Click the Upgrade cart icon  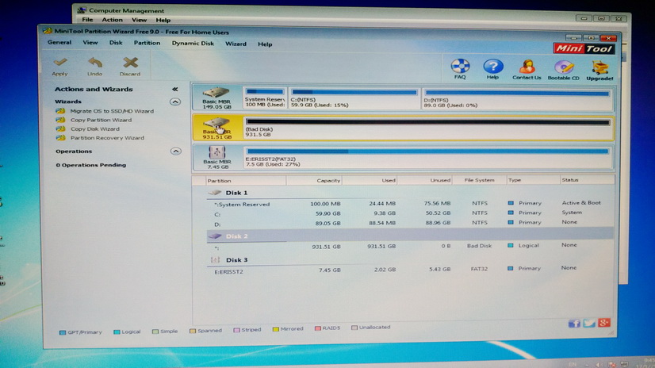click(599, 67)
